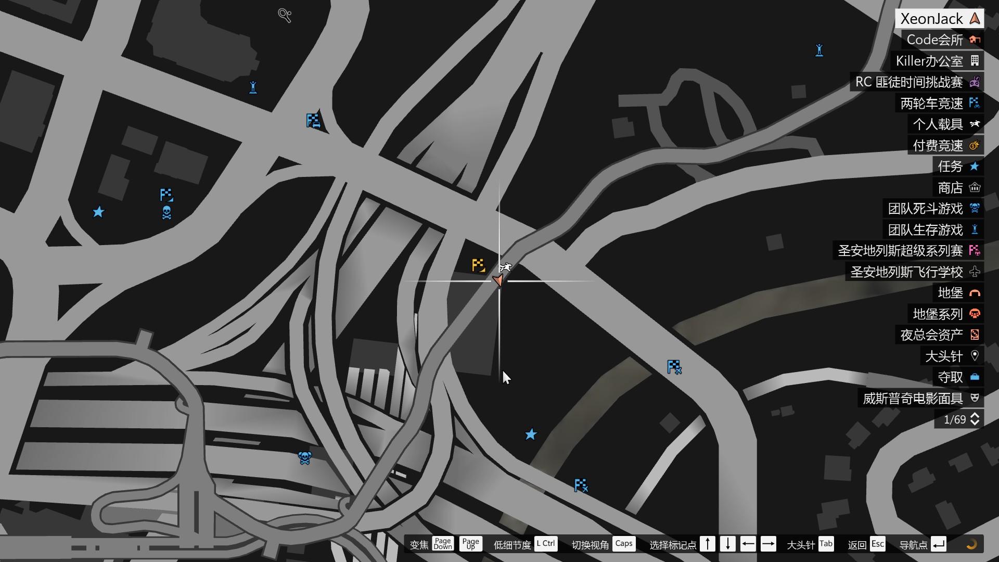Image resolution: width=999 pixels, height=562 pixels.
Task: Click the white personal vehicle blip
Action: pyautogui.click(x=506, y=267)
